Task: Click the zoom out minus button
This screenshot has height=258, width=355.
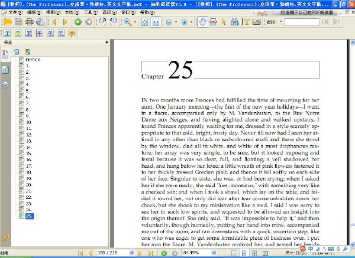Action: tap(169, 22)
